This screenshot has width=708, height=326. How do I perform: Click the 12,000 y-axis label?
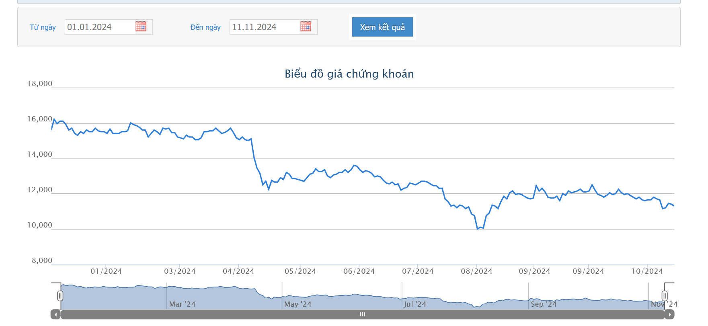(x=40, y=190)
